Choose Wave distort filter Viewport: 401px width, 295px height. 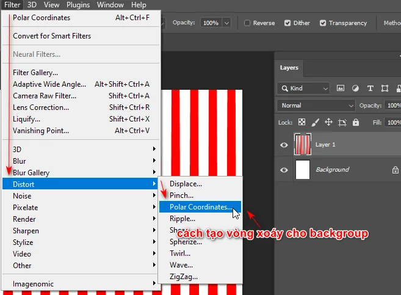(x=200, y=265)
